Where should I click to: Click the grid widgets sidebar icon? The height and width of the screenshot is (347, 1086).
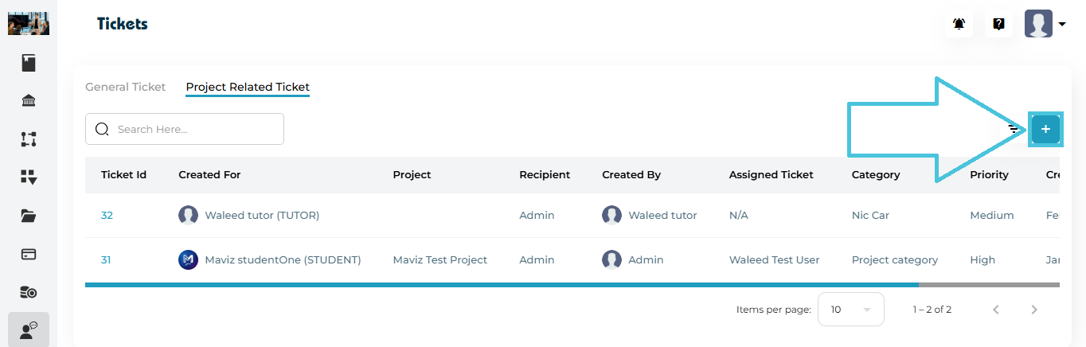(x=29, y=177)
